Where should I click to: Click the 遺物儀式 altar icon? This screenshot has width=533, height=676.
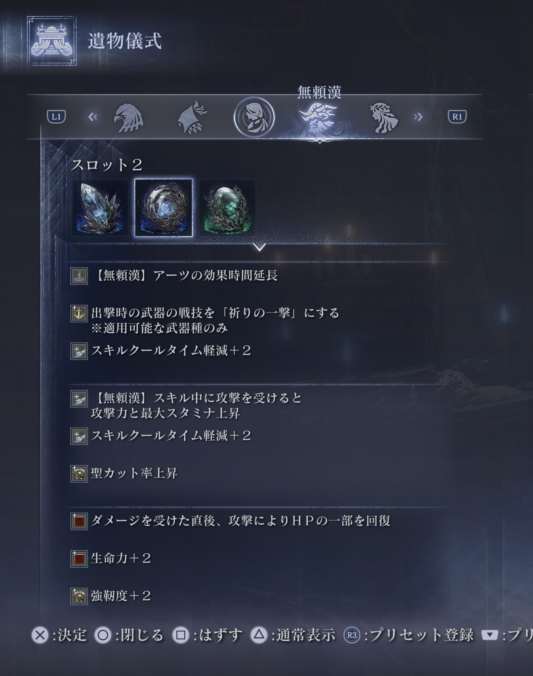click(x=52, y=41)
